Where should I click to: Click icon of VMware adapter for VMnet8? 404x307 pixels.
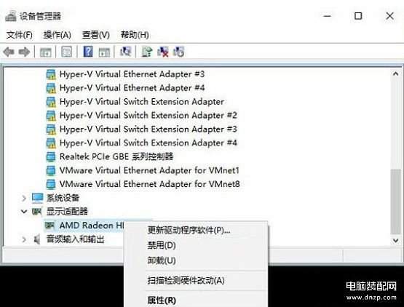pyautogui.click(x=51, y=184)
